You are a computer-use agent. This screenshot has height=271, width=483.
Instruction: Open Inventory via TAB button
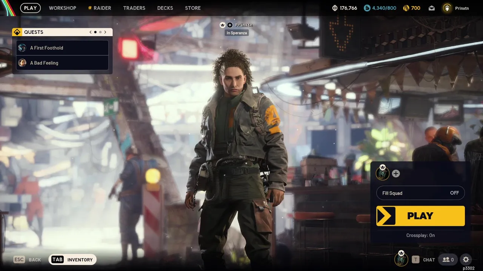[72, 259]
